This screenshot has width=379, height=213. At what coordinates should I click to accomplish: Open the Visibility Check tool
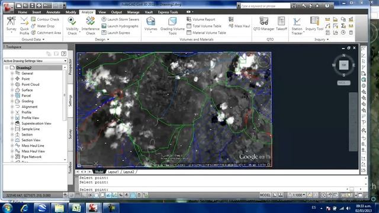[x=72, y=25]
